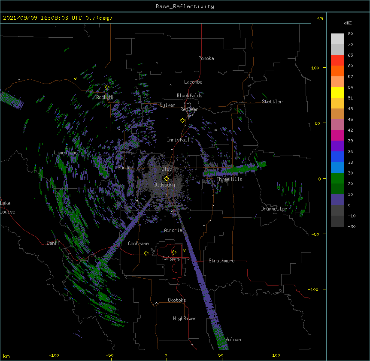Select the yellow diamond marker between Olds and Didsbury
This screenshot has width=370, height=361.
pos(167,179)
